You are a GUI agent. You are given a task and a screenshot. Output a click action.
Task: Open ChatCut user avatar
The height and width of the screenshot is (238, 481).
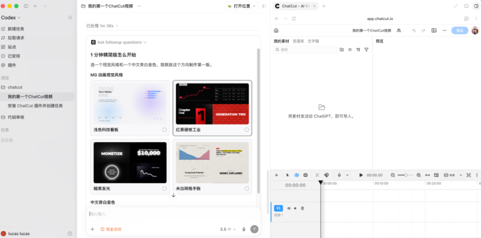475,30
